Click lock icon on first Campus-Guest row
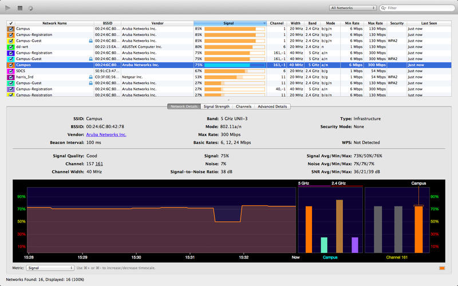Viewport: 458px width, 286px height. [x=90, y=41]
